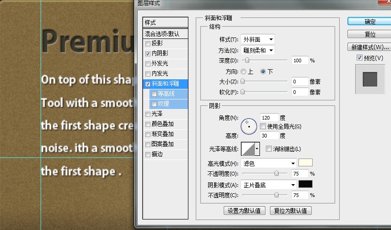Enable the 内发光 inner glow checkbox
The height and width of the screenshot is (230, 391).
[148, 74]
